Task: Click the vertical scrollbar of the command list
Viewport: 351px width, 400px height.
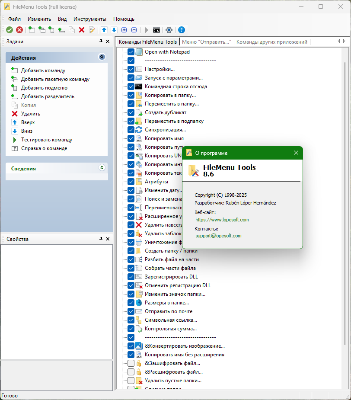Action: point(345,203)
